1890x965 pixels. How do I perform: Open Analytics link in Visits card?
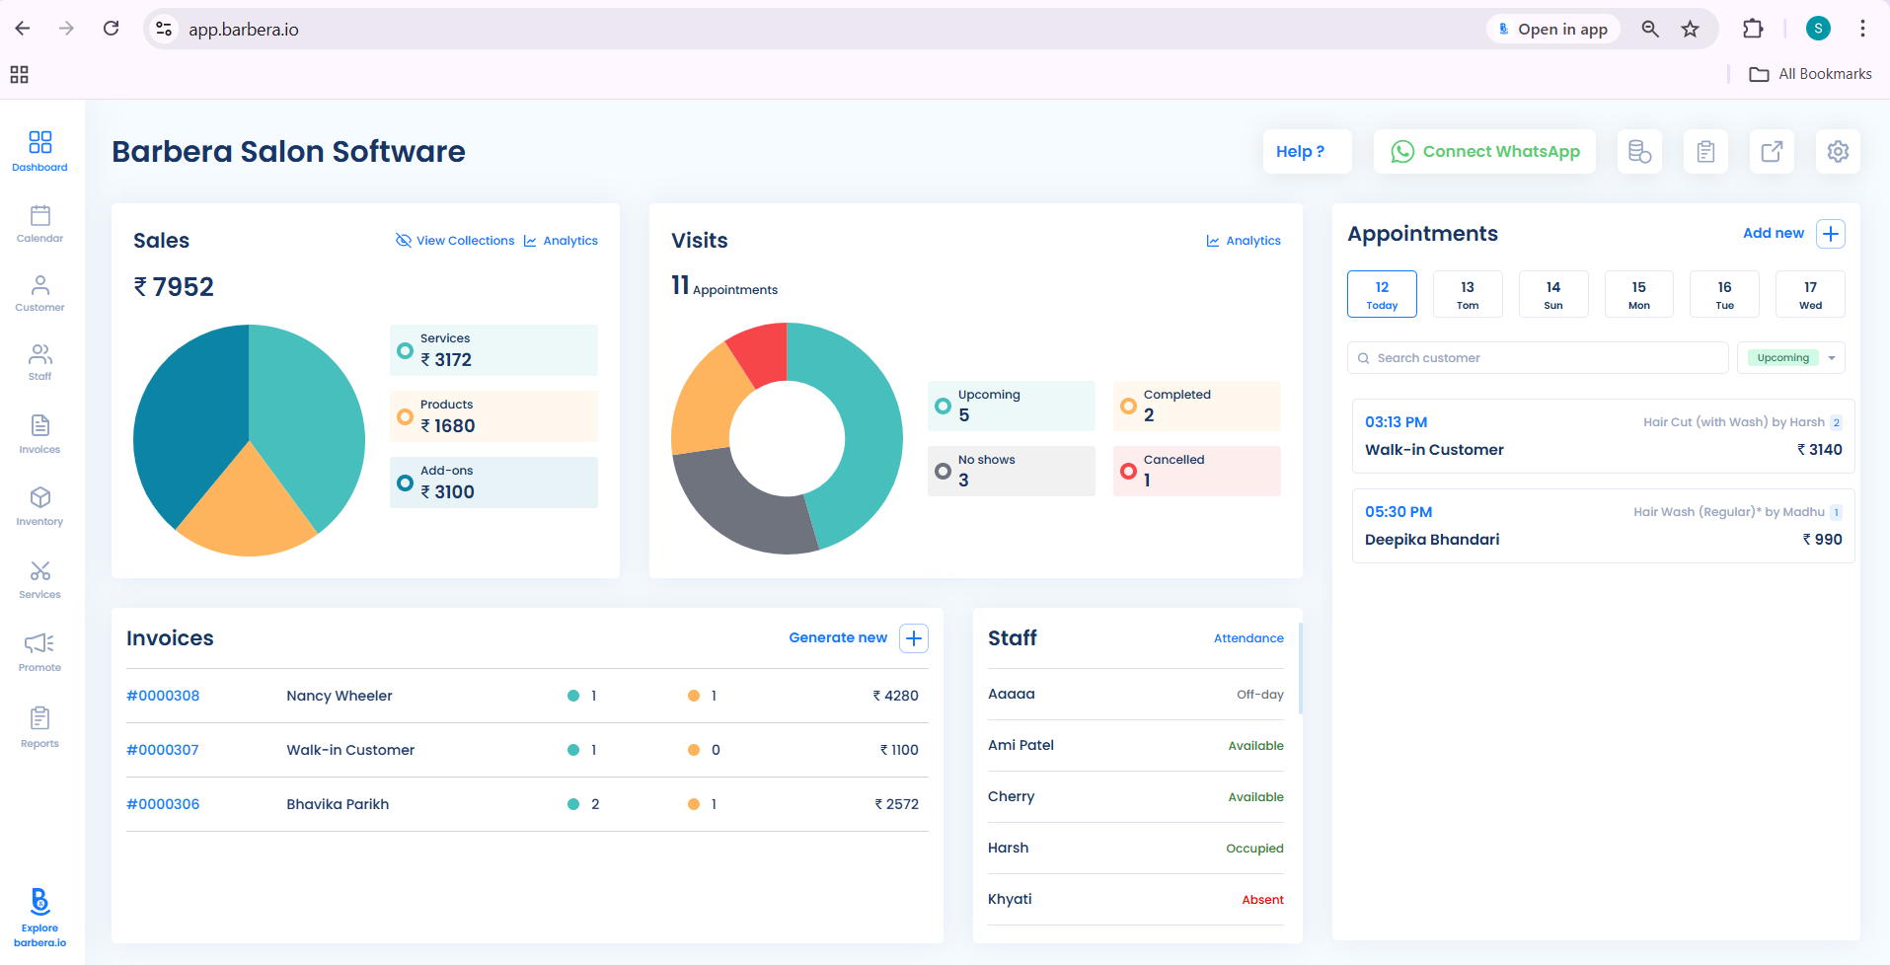pyautogui.click(x=1244, y=241)
